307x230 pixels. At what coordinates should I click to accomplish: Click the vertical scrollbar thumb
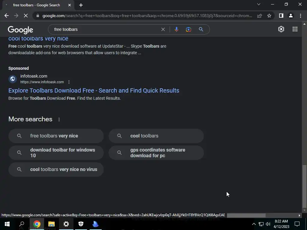click(x=304, y=186)
